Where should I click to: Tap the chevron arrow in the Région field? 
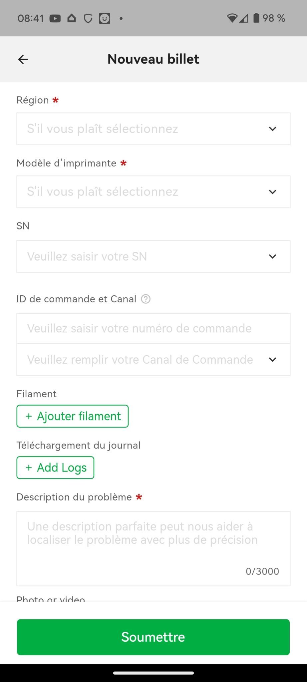pyautogui.click(x=272, y=129)
